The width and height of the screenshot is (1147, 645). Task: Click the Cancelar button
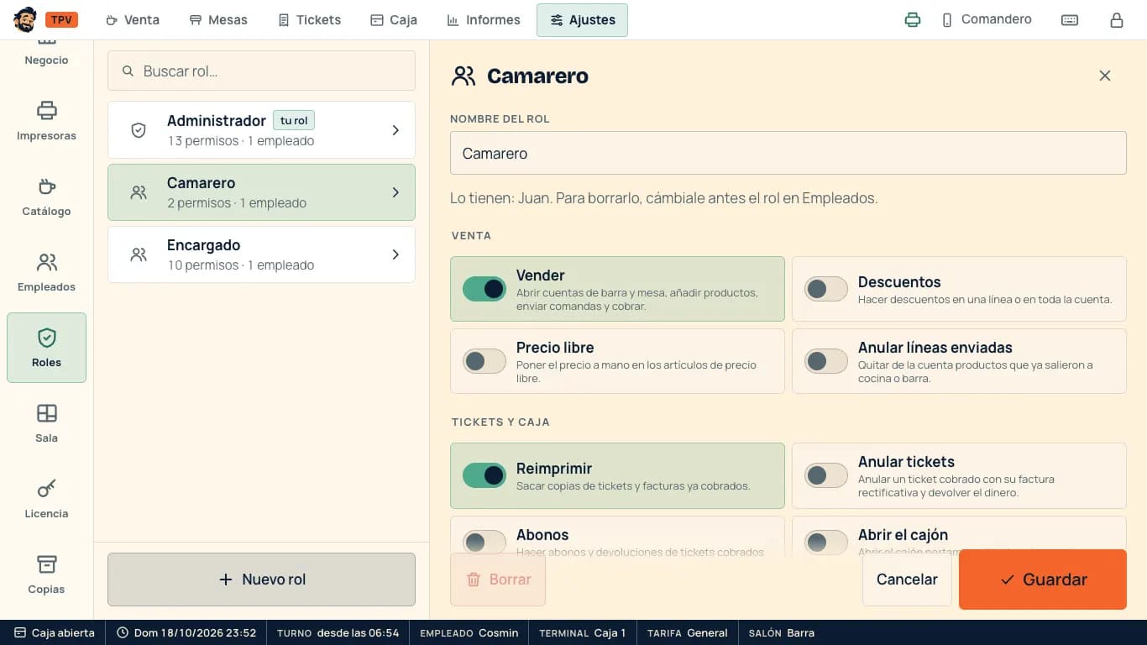click(x=907, y=579)
